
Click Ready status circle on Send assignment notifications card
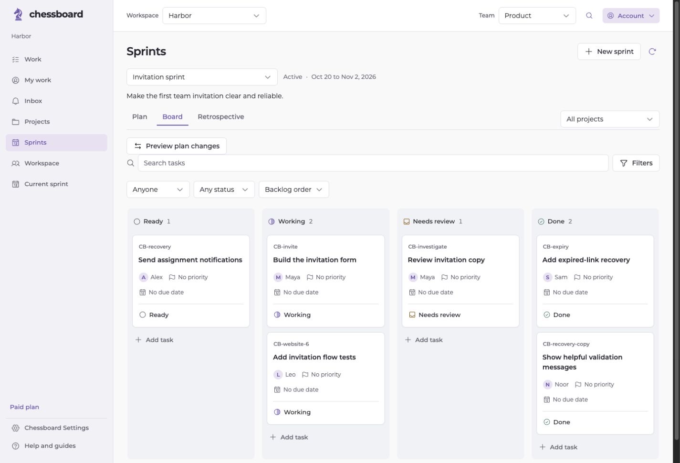click(142, 315)
